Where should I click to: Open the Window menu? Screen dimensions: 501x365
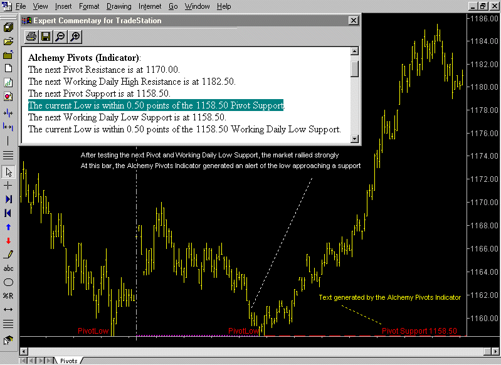click(x=197, y=6)
